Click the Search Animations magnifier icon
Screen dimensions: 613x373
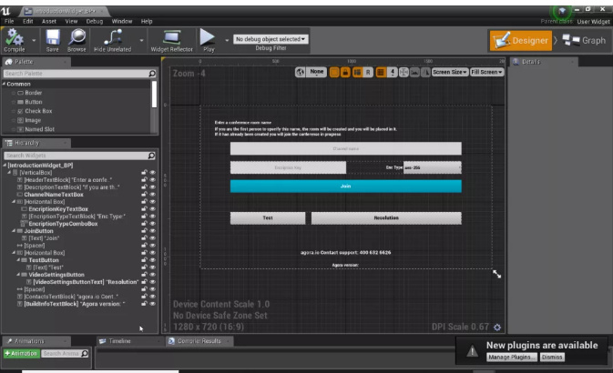click(x=85, y=354)
